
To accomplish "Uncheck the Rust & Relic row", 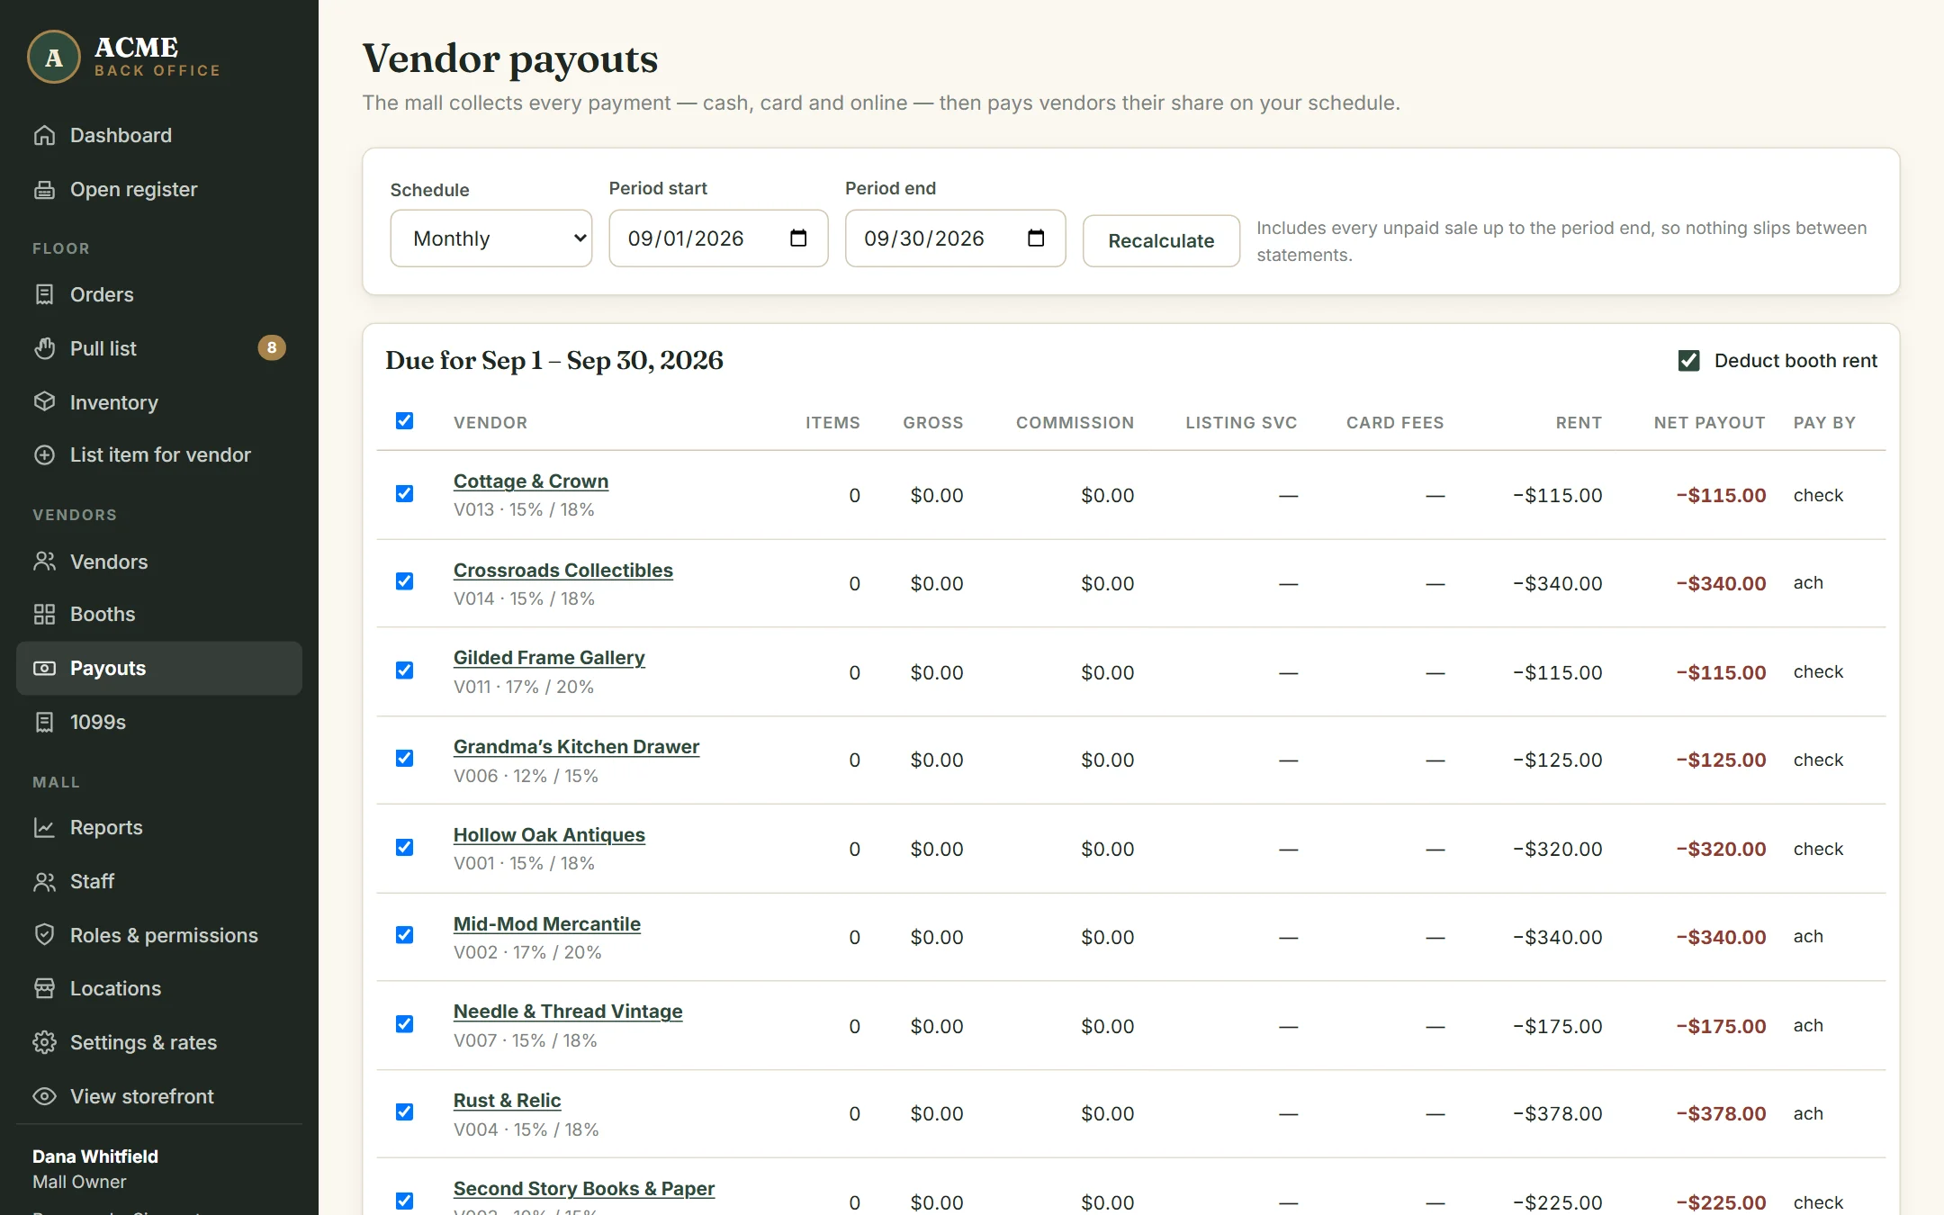I will 405,1111.
